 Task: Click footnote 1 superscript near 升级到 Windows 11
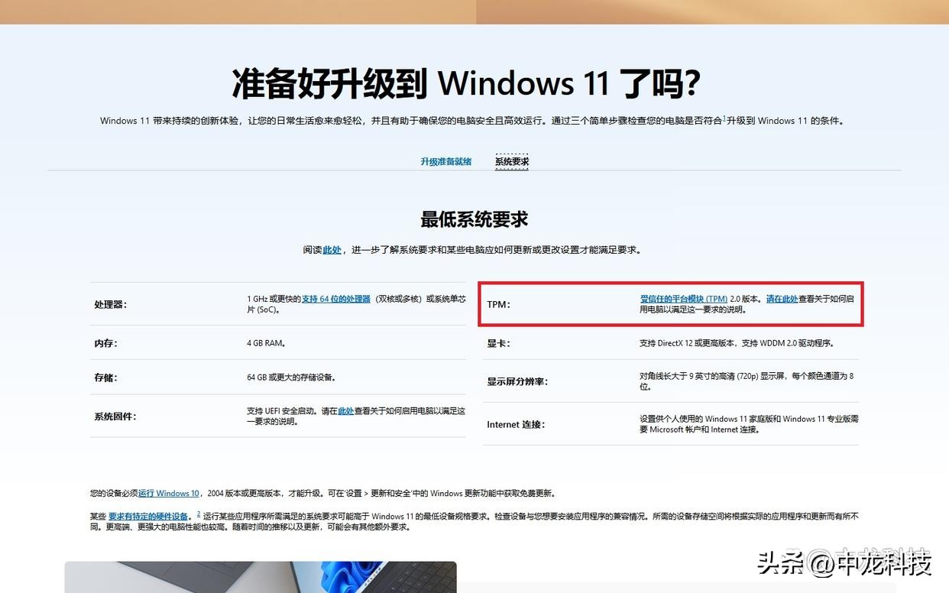point(724,117)
